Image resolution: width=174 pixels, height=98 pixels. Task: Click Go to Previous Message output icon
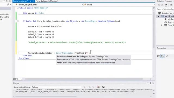click(x=90, y=87)
